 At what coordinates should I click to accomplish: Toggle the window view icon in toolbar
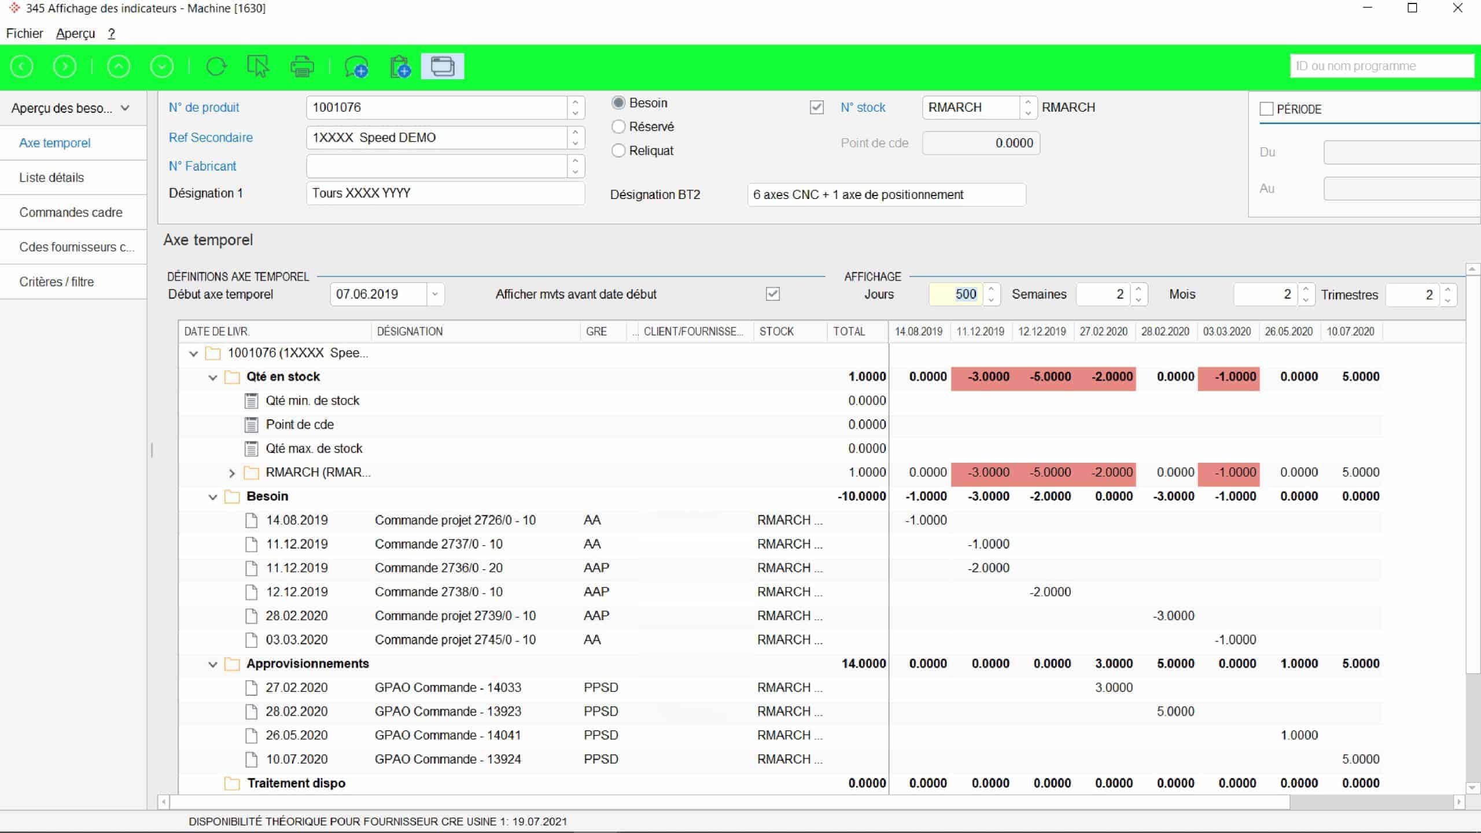(443, 67)
